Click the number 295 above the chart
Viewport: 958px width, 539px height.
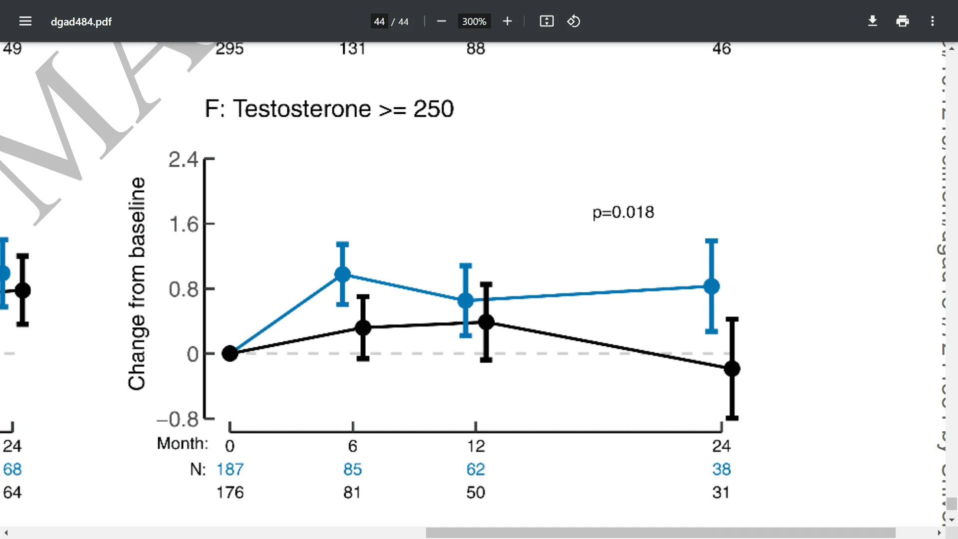point(230,49)
